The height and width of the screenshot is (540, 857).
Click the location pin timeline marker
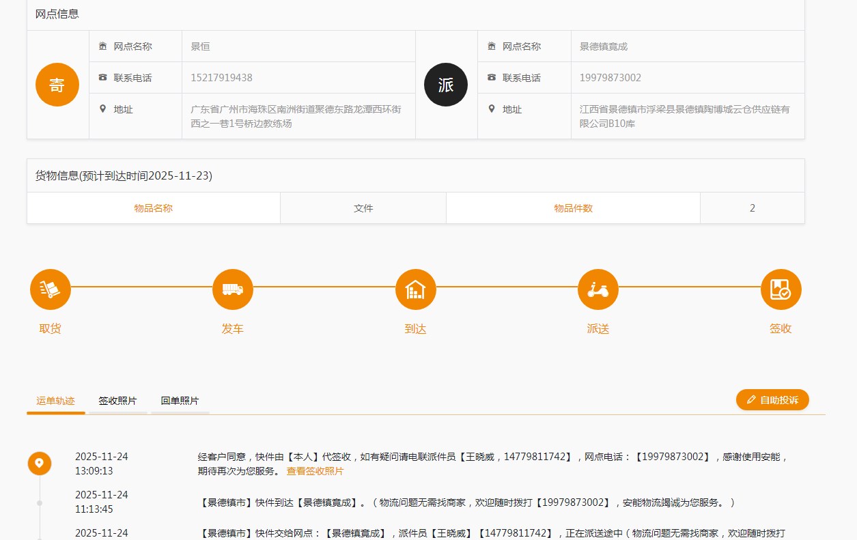(x=40, y=464)
